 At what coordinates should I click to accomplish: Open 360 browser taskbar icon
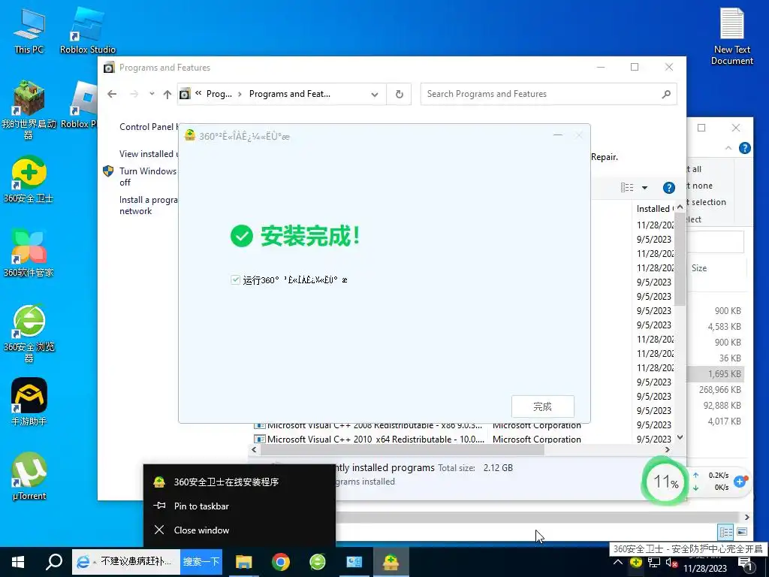coord(318,562)
